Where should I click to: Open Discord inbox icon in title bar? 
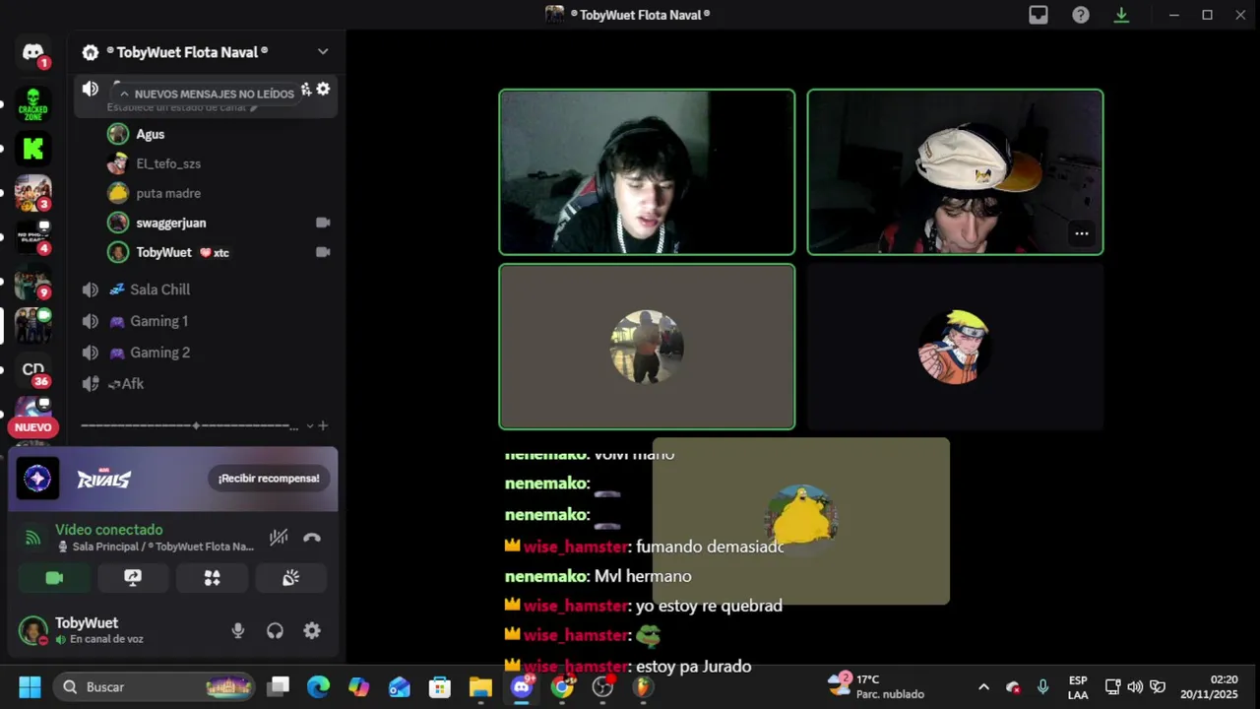pos(1039,15)
